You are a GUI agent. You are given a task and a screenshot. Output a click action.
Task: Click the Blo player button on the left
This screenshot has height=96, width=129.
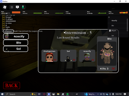(15, 42)
